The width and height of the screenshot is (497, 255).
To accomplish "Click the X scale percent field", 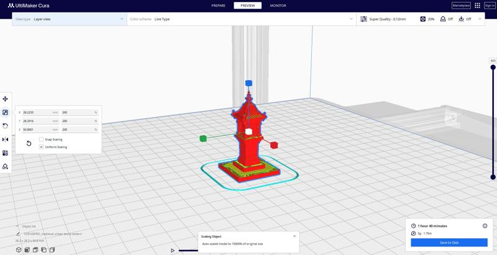I will (x=80, y=112).
